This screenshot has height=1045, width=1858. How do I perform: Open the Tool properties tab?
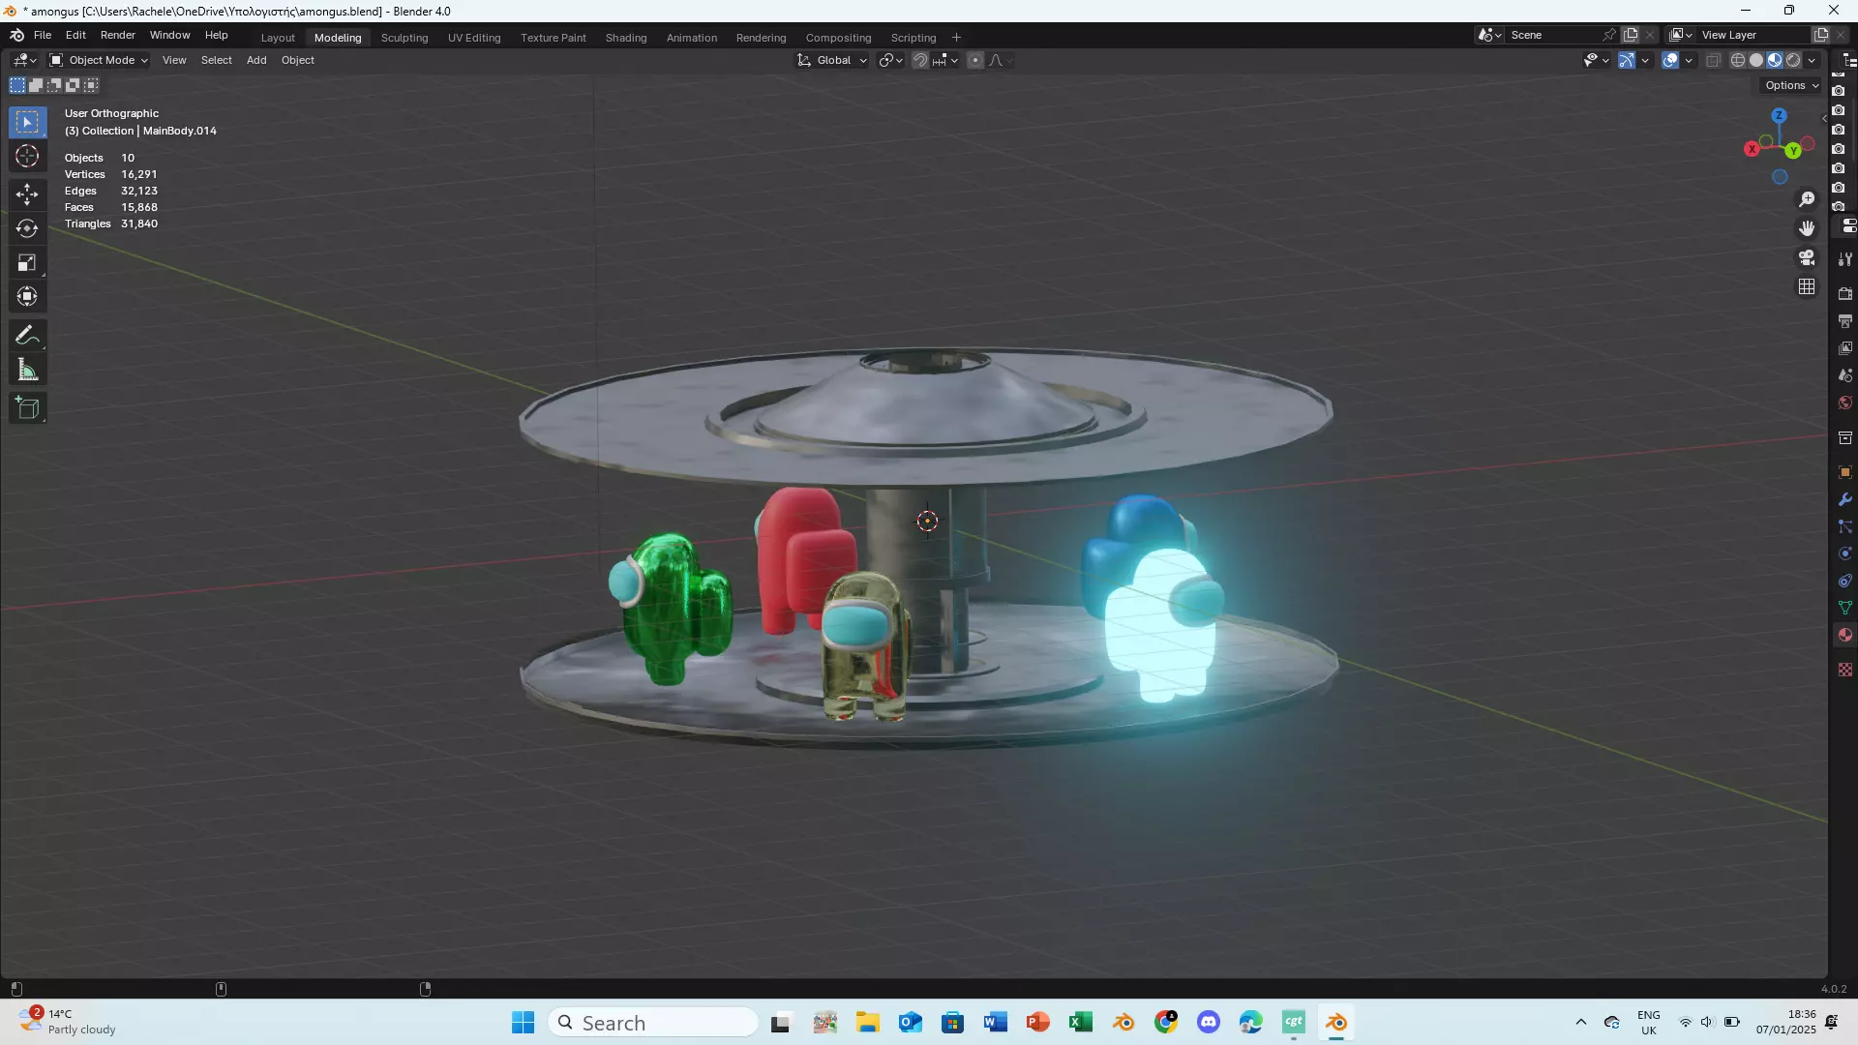pyautogui.click(x=1845, y=259)
